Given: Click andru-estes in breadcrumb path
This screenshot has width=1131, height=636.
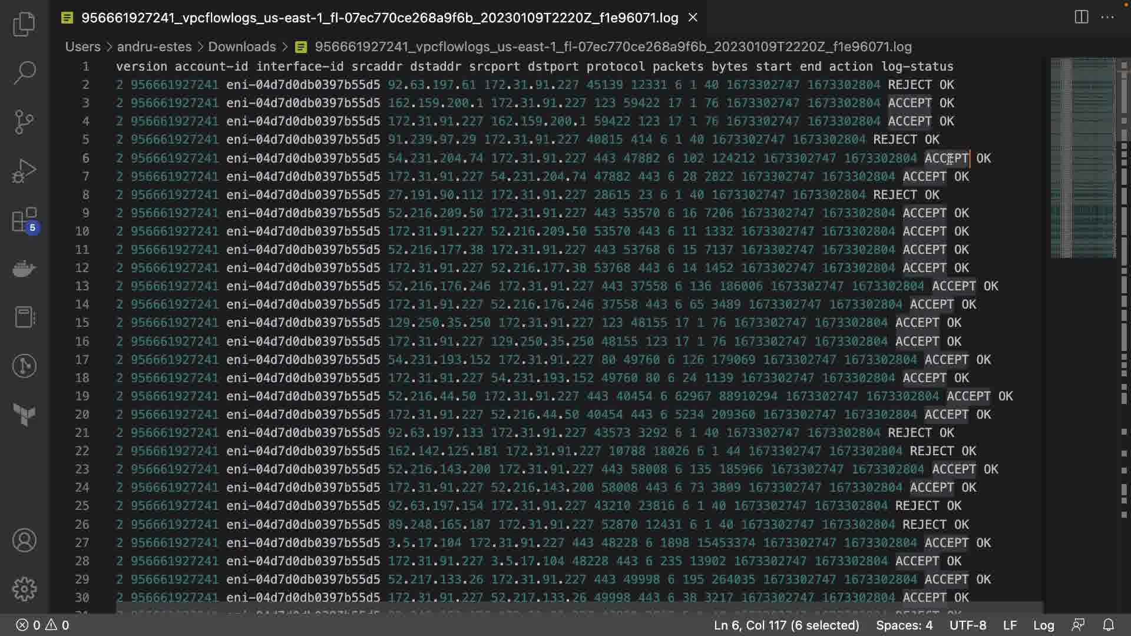Looking at the screenshot, I should pyautogui.click(x=154, y=47).
